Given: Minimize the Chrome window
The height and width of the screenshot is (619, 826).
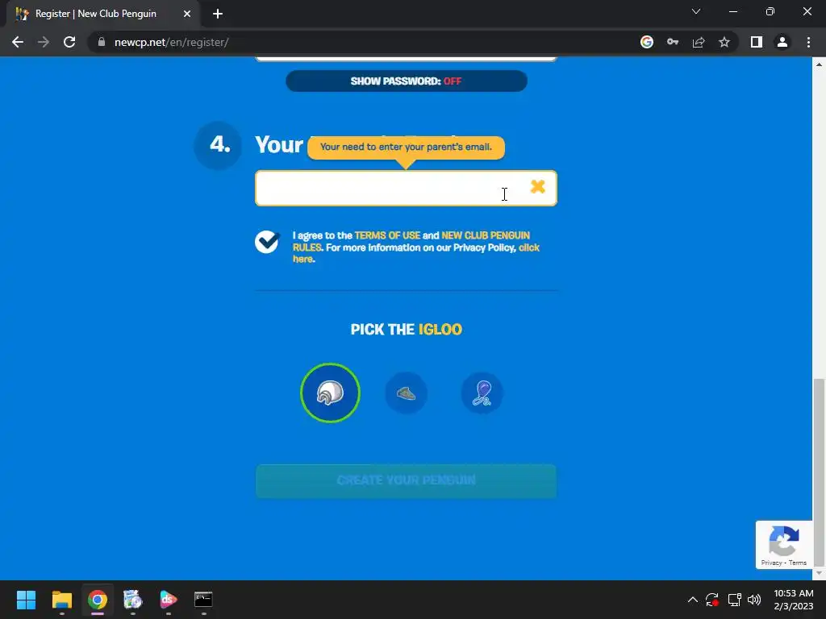Looking at the screenshot, I should click(732, 11).
